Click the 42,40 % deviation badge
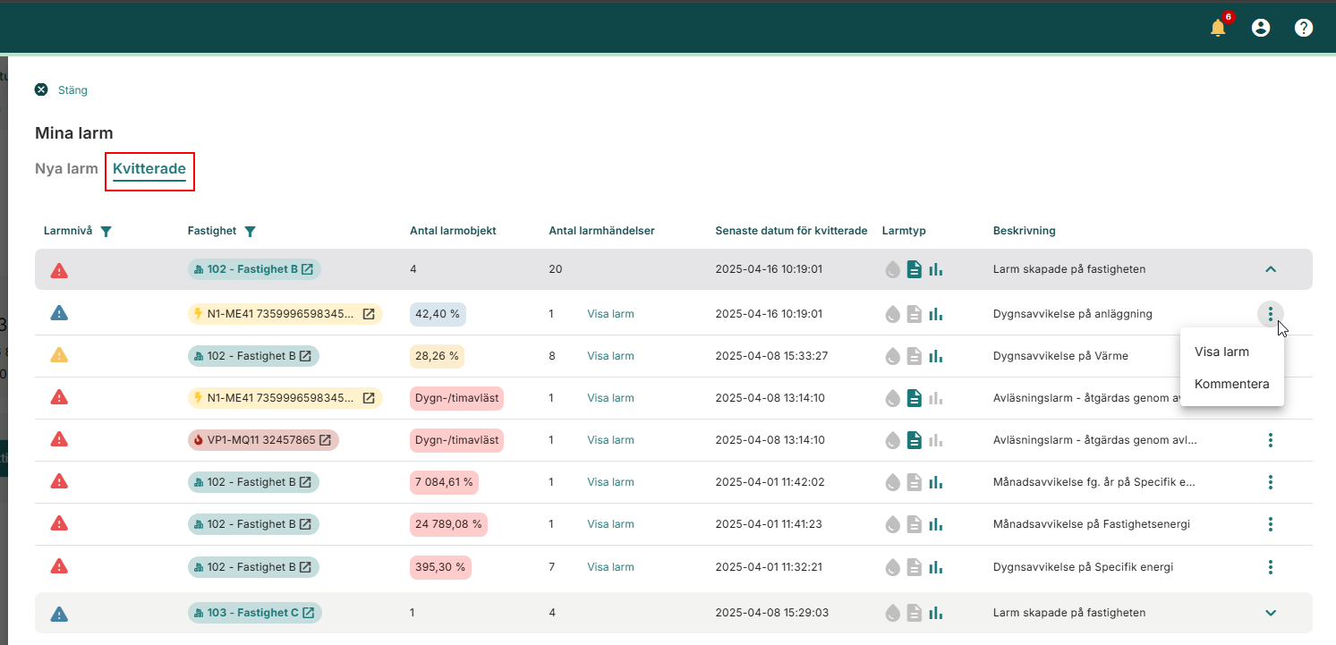The width and height of the screenshot is (1336, 645). [438, 314]
